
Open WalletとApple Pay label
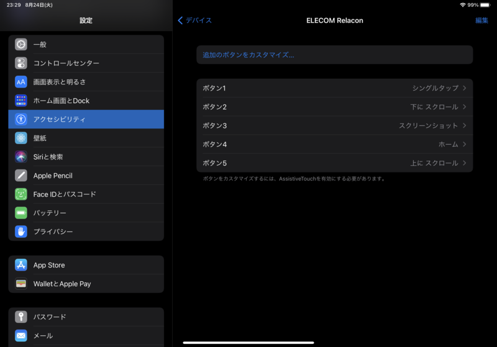click(62, 284)
